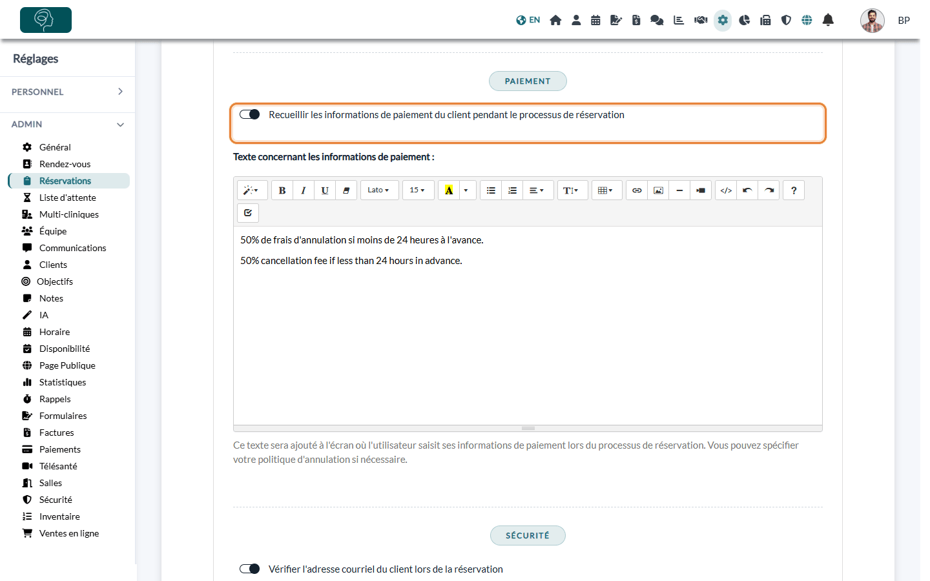This screenshot has height=581, width=930.
Task: Go to the home icon in the top bar
Action: 555,20
